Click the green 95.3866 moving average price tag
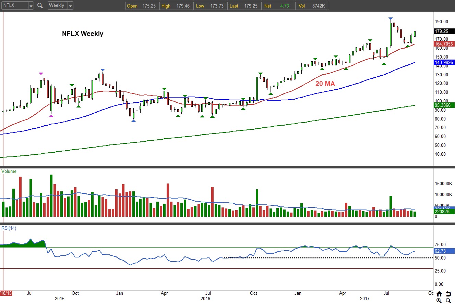This screenshot has height=304, width=455. tap(444, 105)
